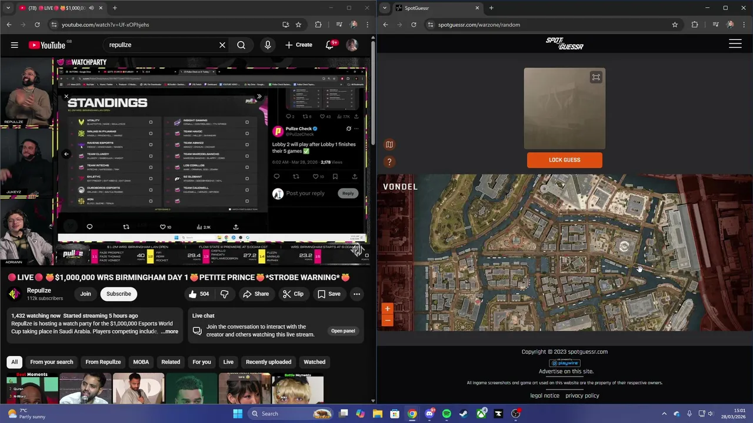The height and width of the screenshot is (423, 753).
Task: Join the Repullze channel membership
Action: [x=85, y=294]
